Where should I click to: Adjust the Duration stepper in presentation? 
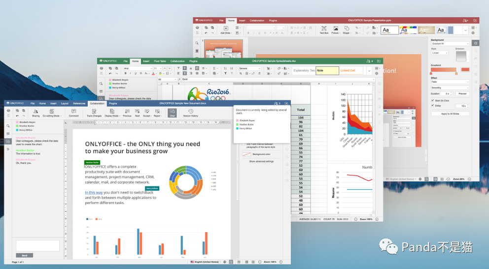[x=451, y=93]
